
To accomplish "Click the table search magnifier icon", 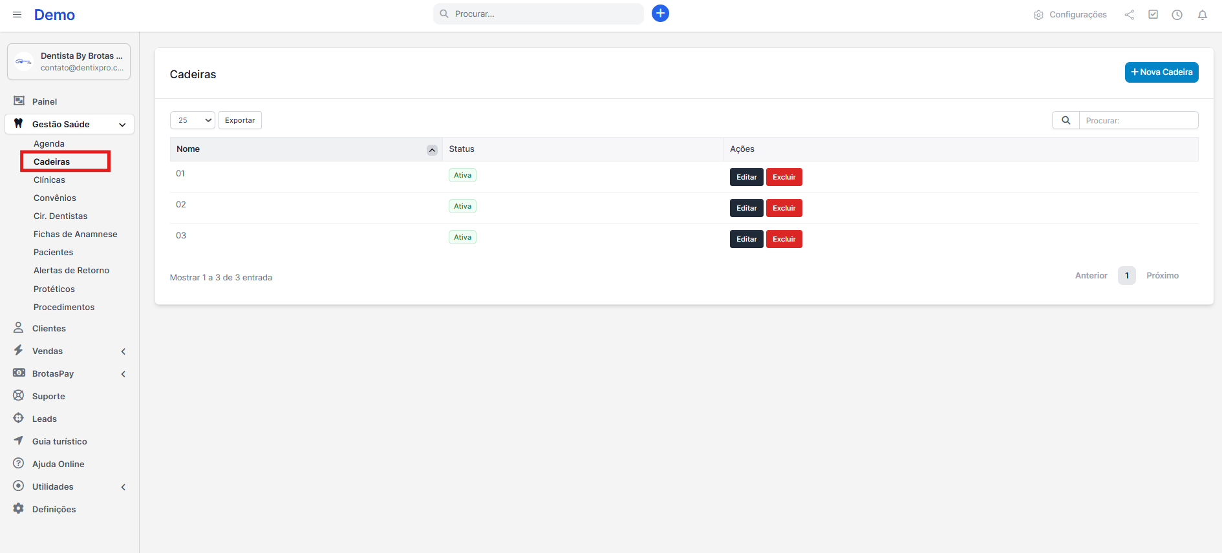I will click(x=1066, y=120).
